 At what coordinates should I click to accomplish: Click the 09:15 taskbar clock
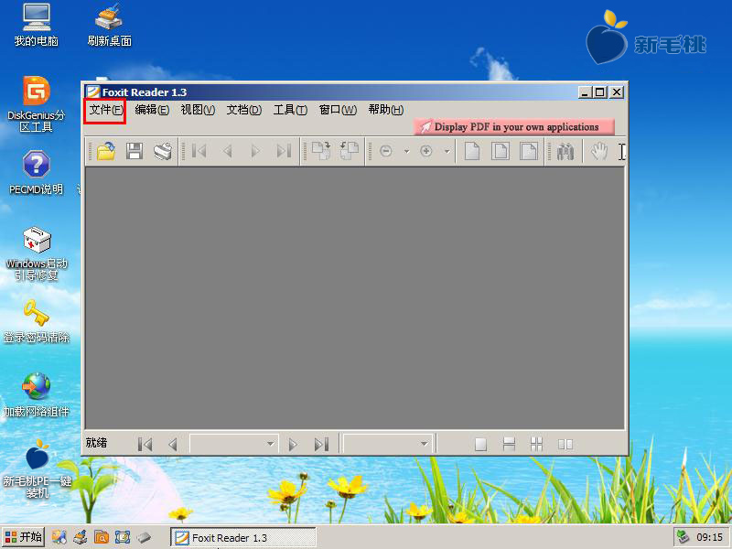(710, 537)
